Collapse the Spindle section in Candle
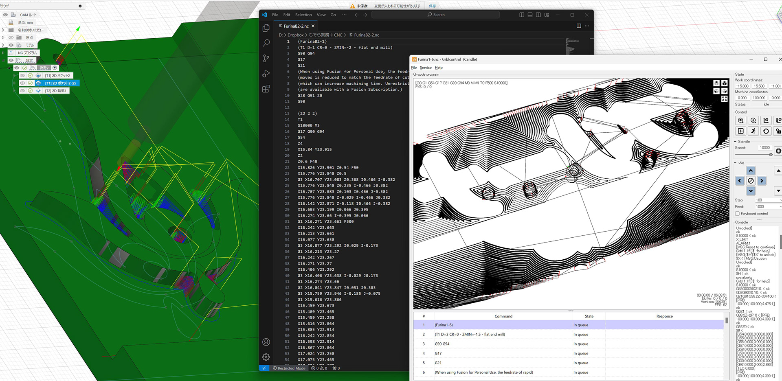Image resolution: width=782 pixels, height=381 pixels. pyautogui.click(x=735, y=142)
